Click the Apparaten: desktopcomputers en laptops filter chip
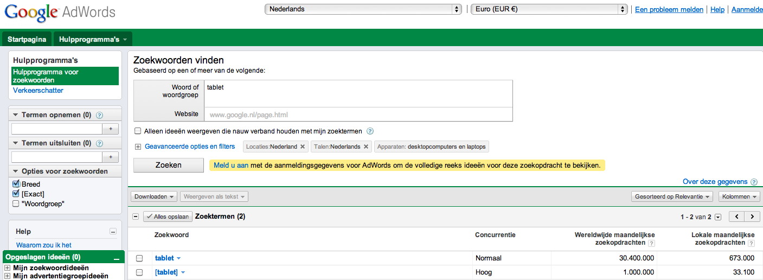Viewport: 763px width, 280px height. click(432, 147)
